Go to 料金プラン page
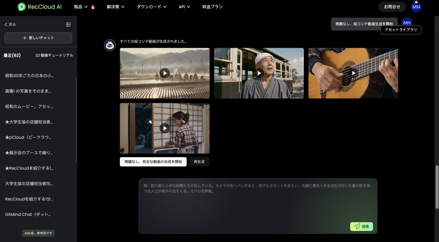The width and height of the screenshot is (439, 242). point(213,7)
